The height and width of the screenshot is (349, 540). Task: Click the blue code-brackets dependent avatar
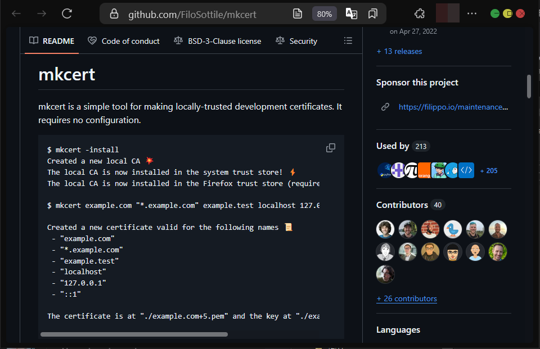click(x=466, y=170)
